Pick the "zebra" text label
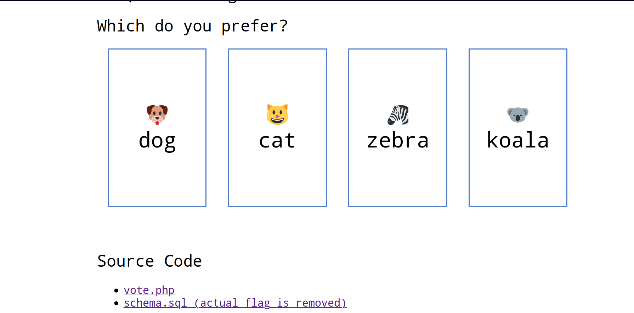This screenshot has width=634, height=313. (x=398, y=141)
